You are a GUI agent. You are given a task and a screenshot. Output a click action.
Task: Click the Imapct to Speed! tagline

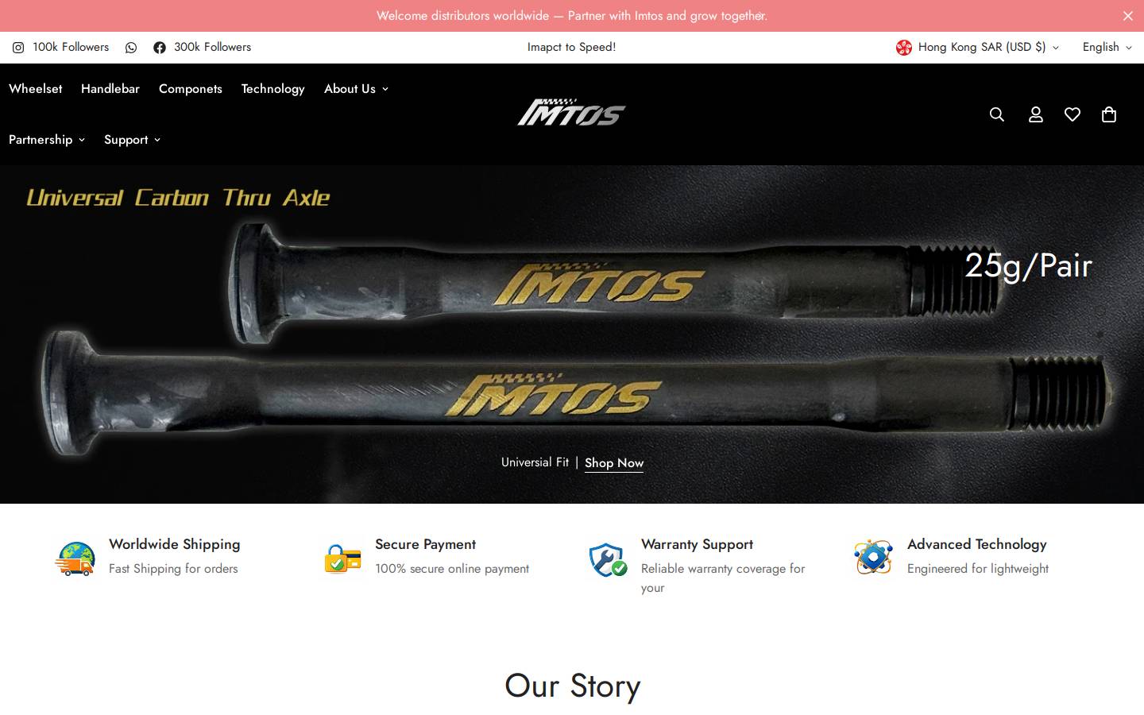click(572, 47)
